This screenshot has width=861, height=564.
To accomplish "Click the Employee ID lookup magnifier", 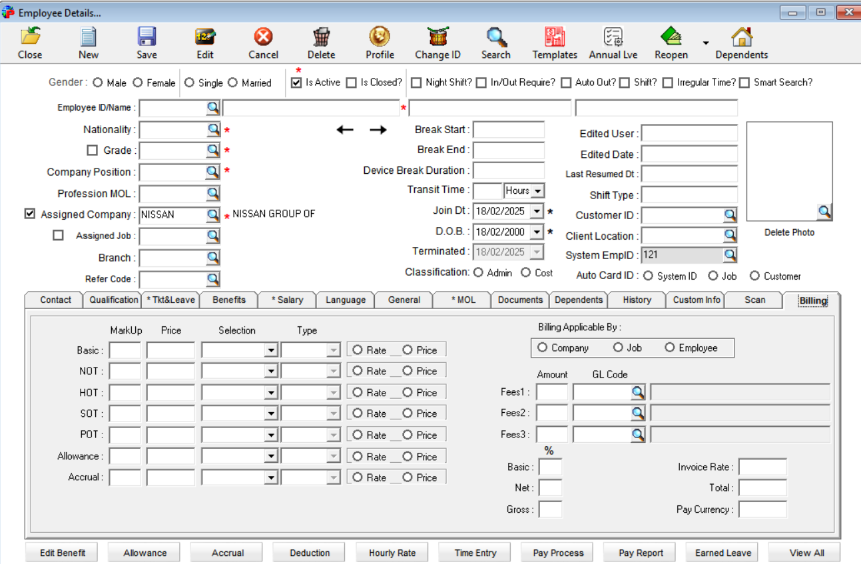I will point(212,107).
